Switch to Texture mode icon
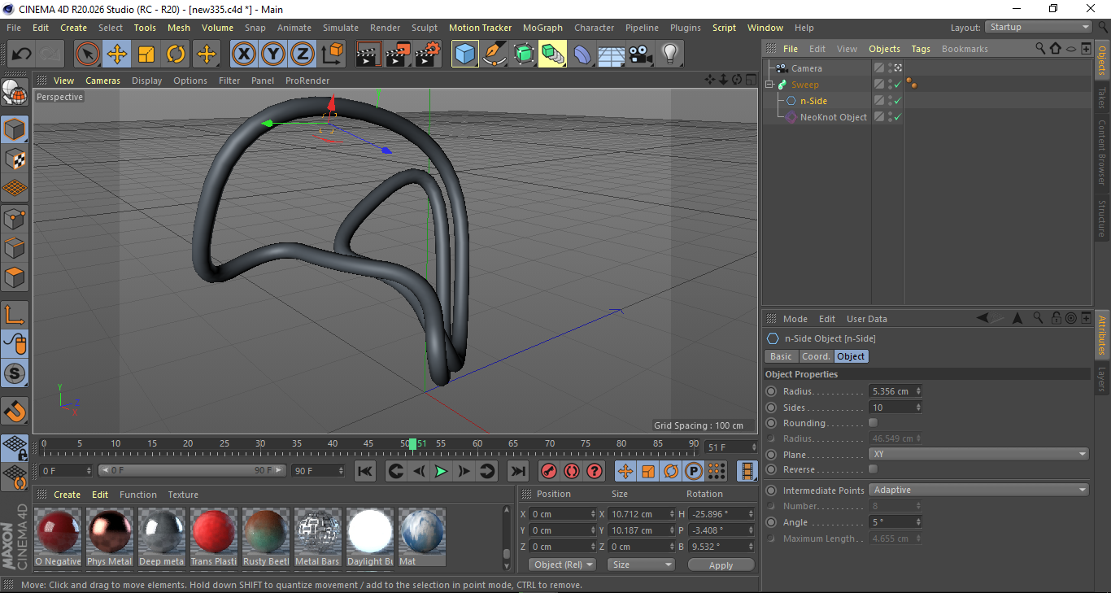1111x593 pixels. point(15,159)
